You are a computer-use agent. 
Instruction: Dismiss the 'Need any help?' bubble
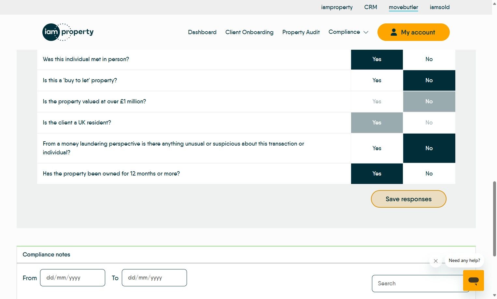pos(435,261)
